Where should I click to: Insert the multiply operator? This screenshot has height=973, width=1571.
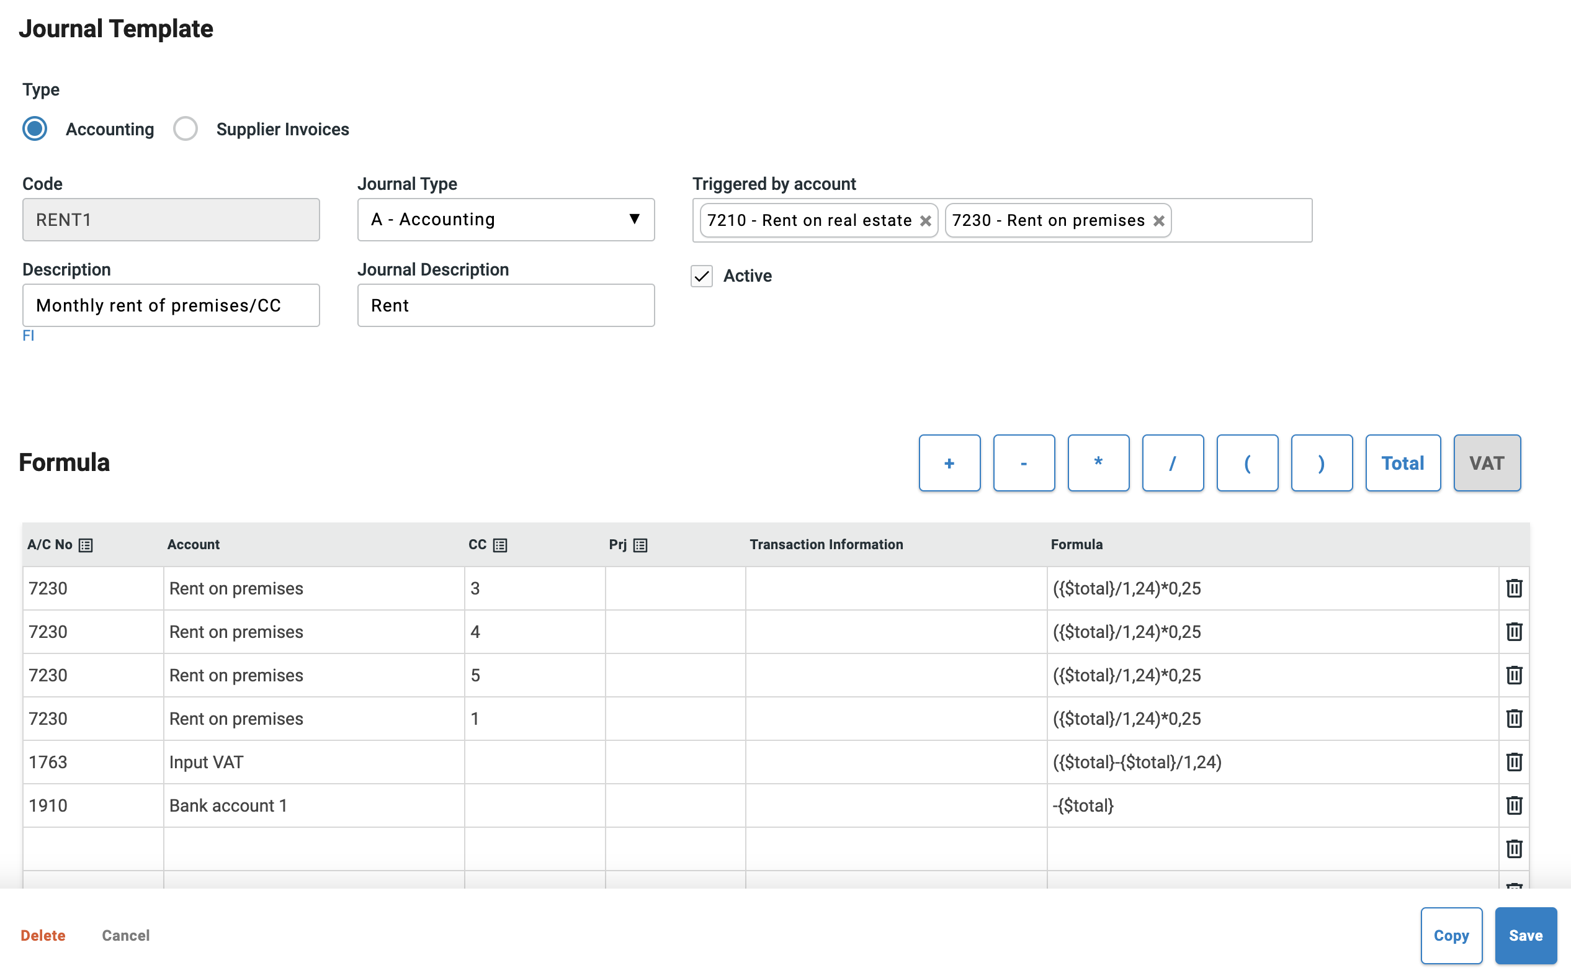[1098, 463]
